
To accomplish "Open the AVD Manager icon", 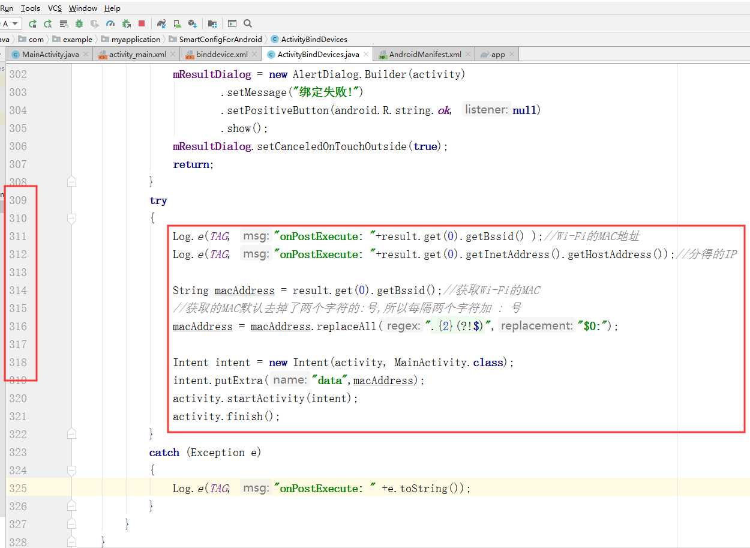I will (x=177, y=24).
